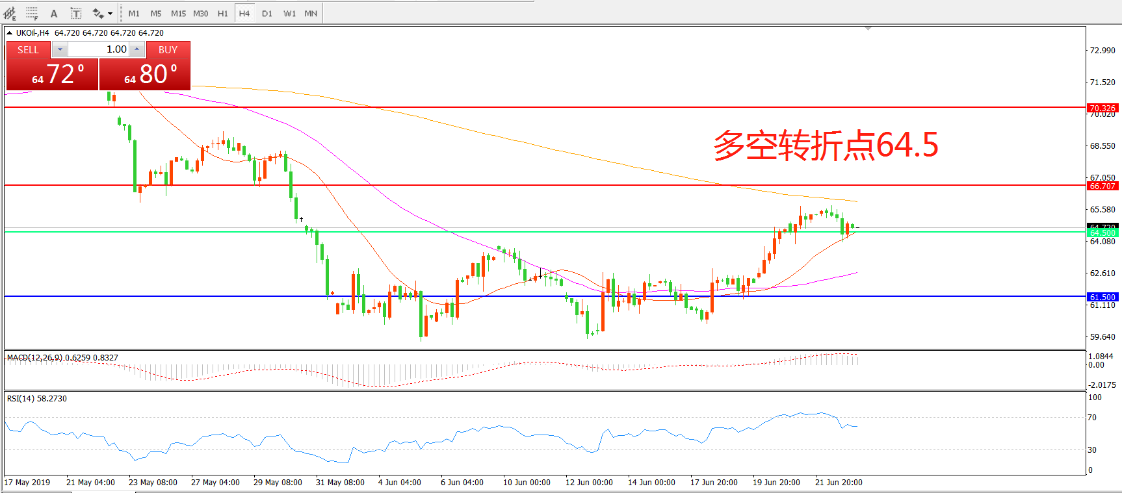Click the chart shift triangle marker

coord(868,29)
